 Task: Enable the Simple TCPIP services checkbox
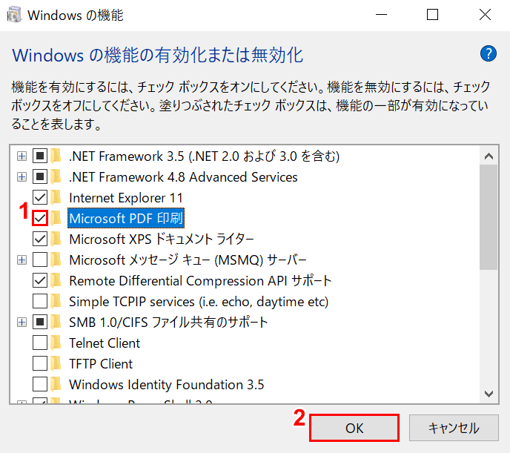(40, 302)
